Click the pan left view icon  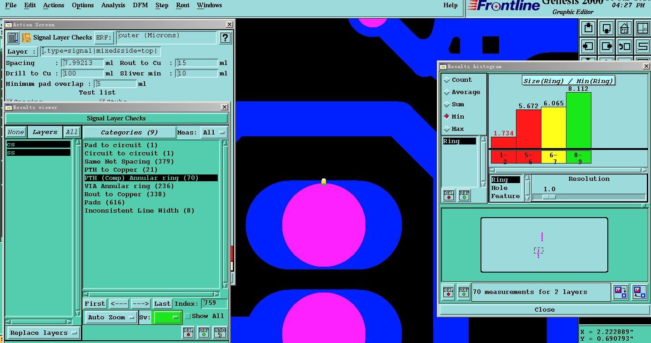pos(588,46)
